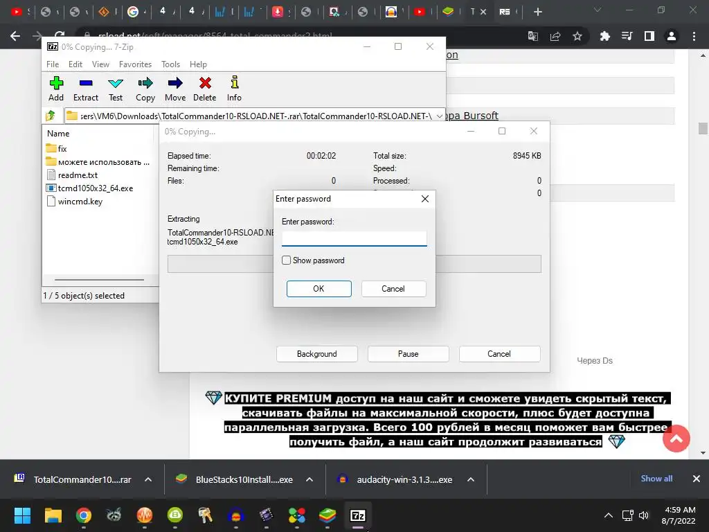Open BlueStacks from the taskbar
The image size is (709, 532).
[x=327, y=515]
